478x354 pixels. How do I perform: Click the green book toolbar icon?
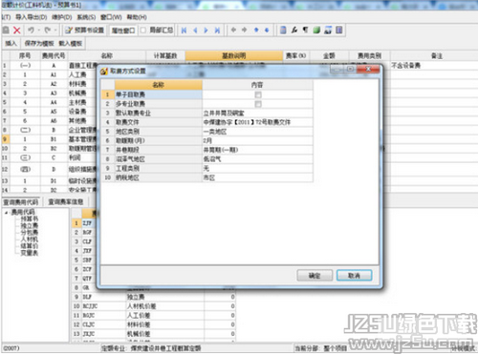[x=316, y=30]
